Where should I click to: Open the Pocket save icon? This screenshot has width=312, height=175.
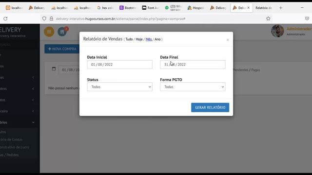(x=307, y=18)
